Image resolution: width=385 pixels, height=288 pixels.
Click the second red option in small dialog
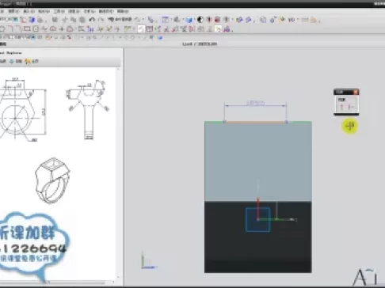(351, 107)
